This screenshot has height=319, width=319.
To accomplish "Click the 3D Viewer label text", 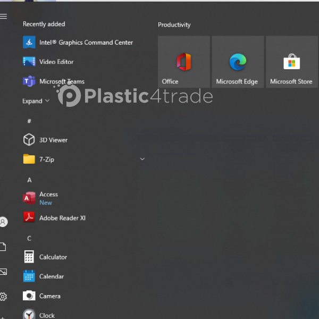I will click(x=53, y=140).
